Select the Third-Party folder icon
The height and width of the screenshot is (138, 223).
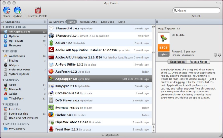[6, 98]
